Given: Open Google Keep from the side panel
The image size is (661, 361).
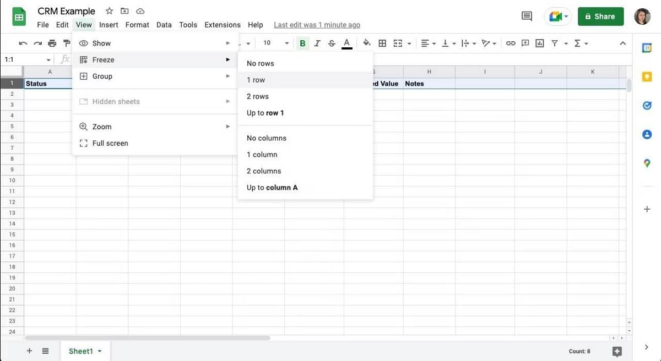Looking at the screenshot, I should click(x=647, y=76).
